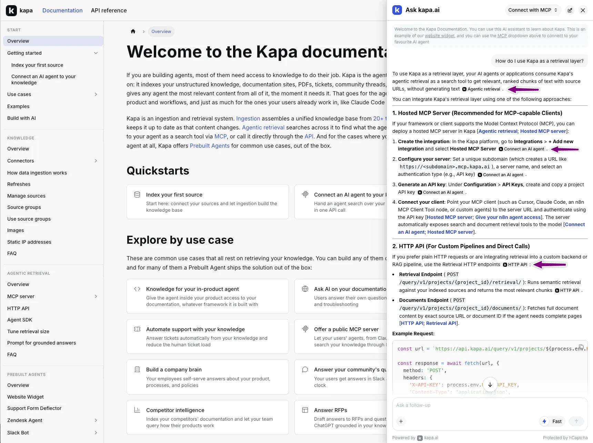Image resolution: width=593 pixels, height=443 pixels.
Task: Click the send arrow button in chat input
Action: 576,421
